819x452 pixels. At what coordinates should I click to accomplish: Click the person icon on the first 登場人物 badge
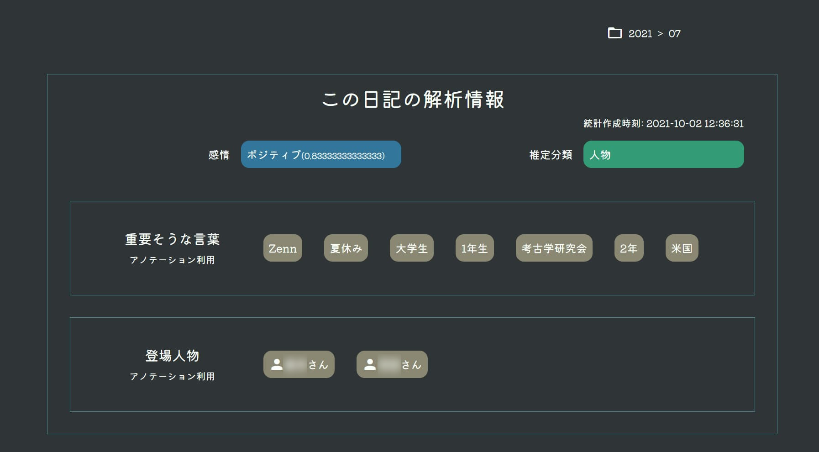click(x=277, y=364)
